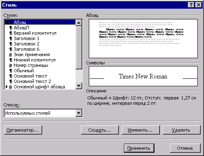204x156 pixels.
Task: Cancel with the Отмена button
Action: (185, 148)
